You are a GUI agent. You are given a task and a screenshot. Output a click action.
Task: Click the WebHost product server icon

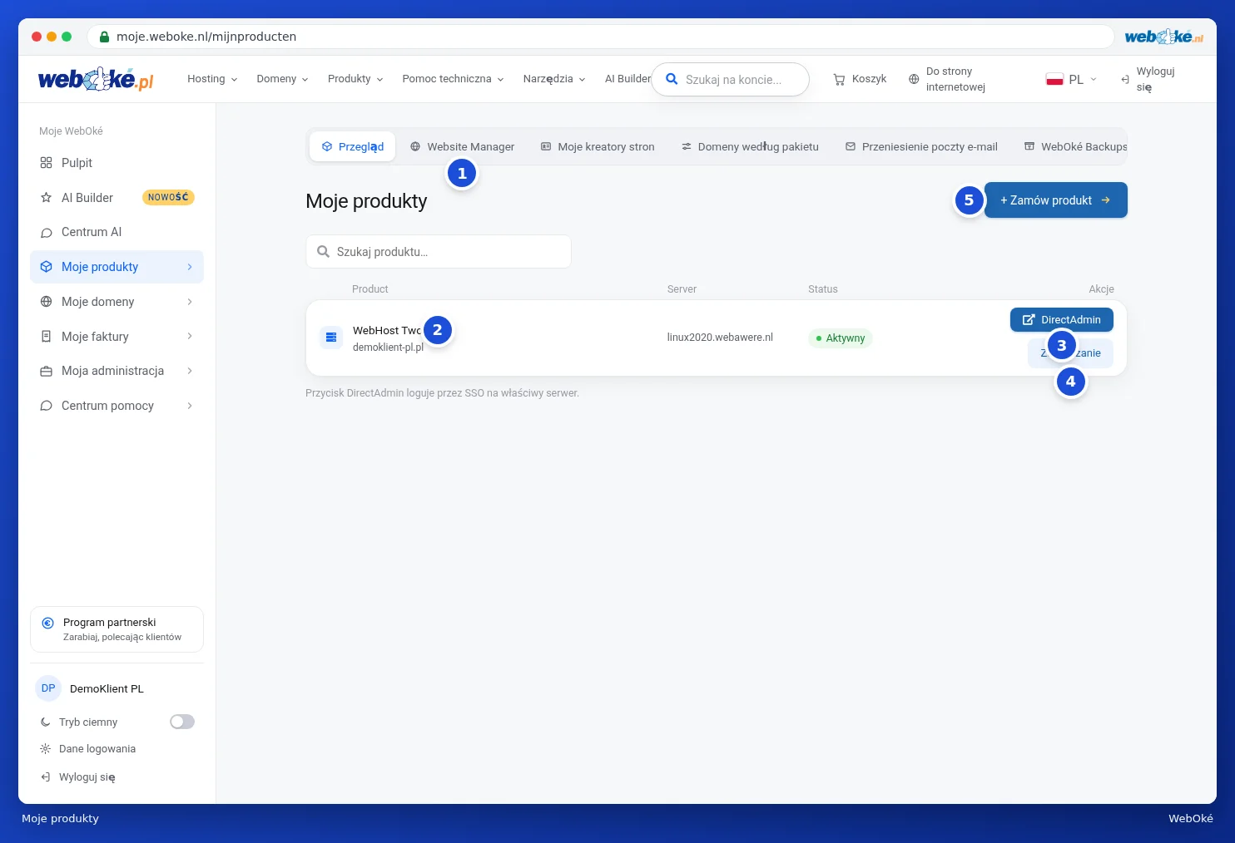pos(331,338)
